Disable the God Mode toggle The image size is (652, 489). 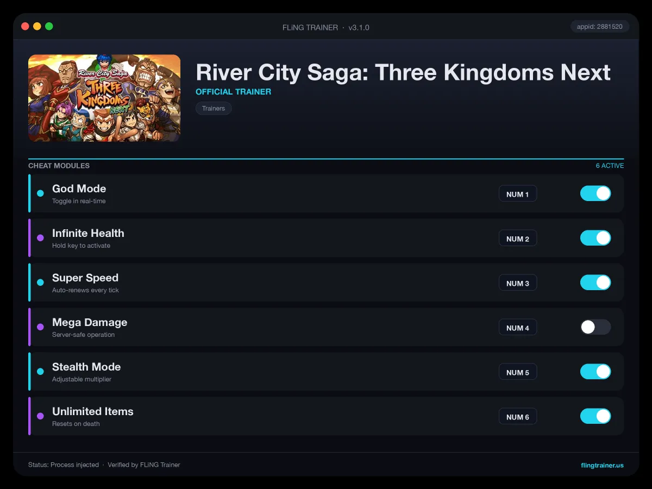pyautogui.click(x=595, y=193)
